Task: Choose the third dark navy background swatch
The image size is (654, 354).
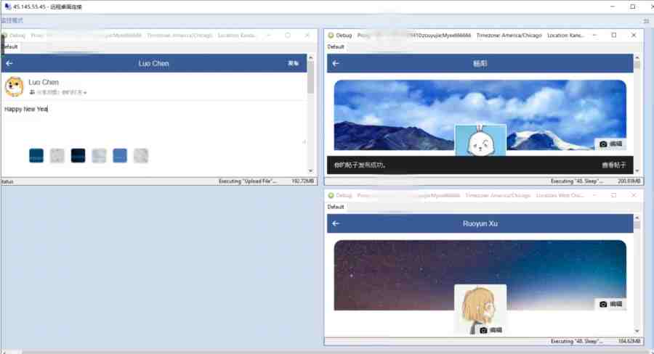Action: [78, 156]
